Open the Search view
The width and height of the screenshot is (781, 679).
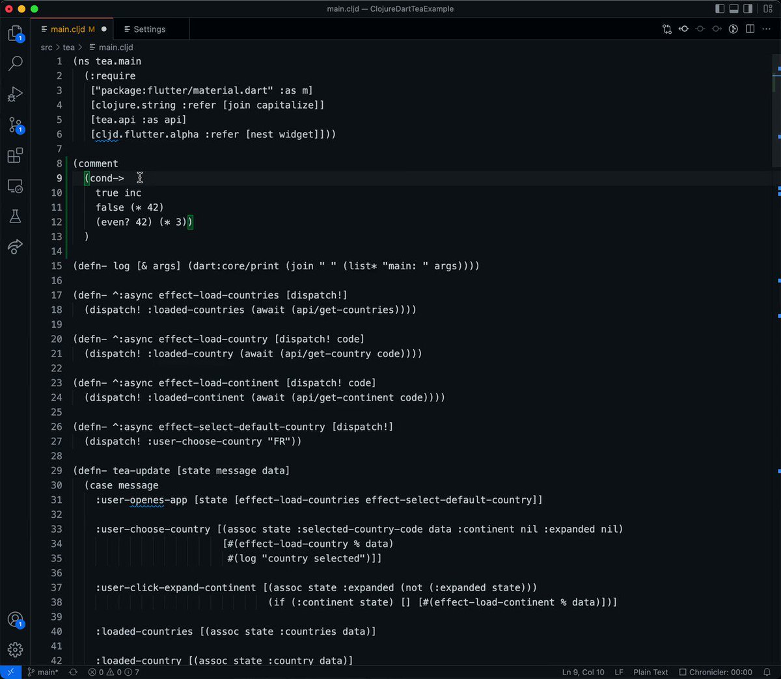pos(15,63)
